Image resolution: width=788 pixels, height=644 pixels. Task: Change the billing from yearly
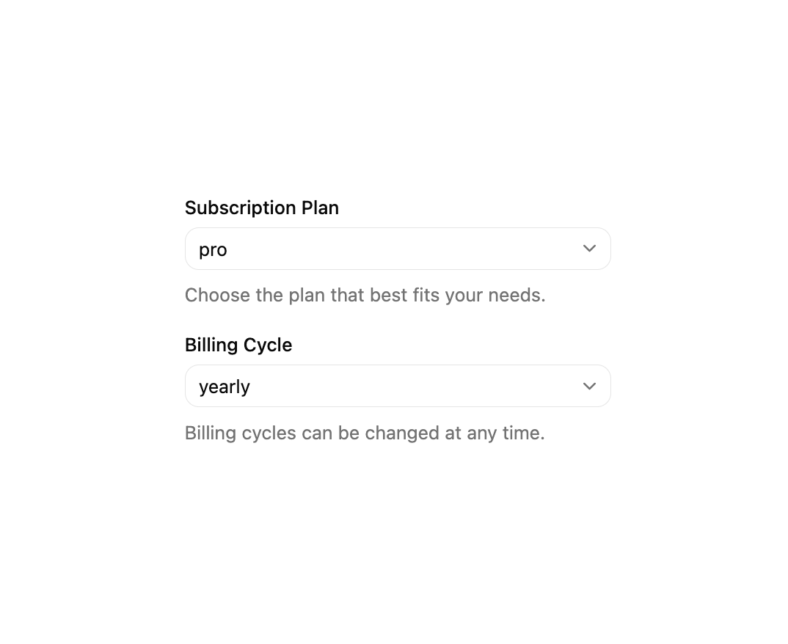[x=398, y=386]
